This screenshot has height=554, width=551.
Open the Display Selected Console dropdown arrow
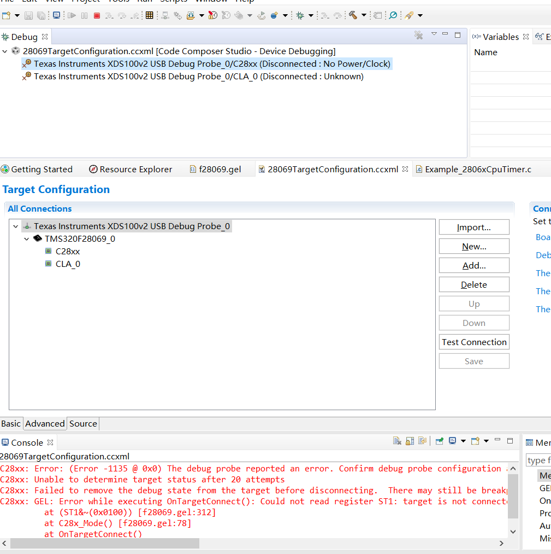pos(463,441)
